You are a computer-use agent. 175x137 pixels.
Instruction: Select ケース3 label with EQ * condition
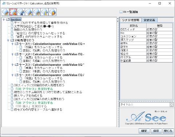[x=51, y=65]
